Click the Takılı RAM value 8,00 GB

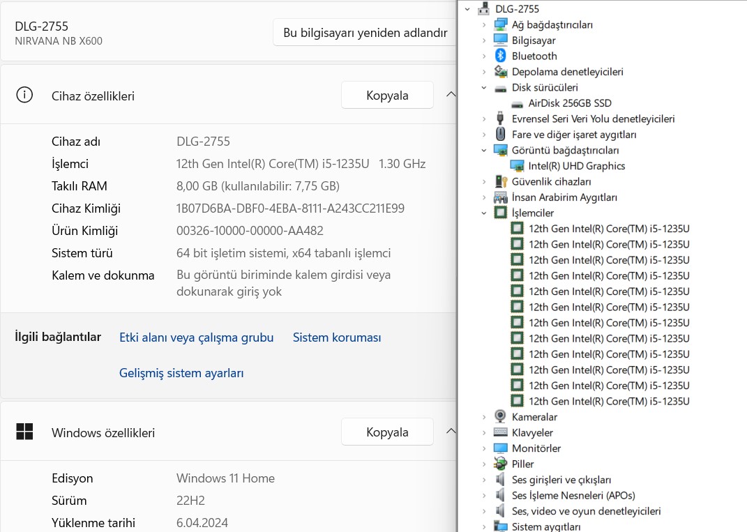pyautogui.click(x=258, y=185)
